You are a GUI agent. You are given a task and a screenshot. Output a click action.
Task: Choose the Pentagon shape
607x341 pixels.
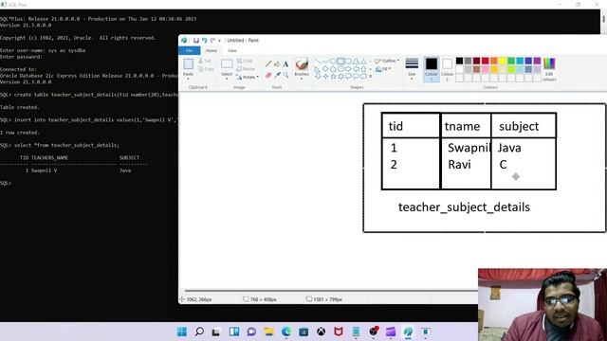tap(333, 69)
